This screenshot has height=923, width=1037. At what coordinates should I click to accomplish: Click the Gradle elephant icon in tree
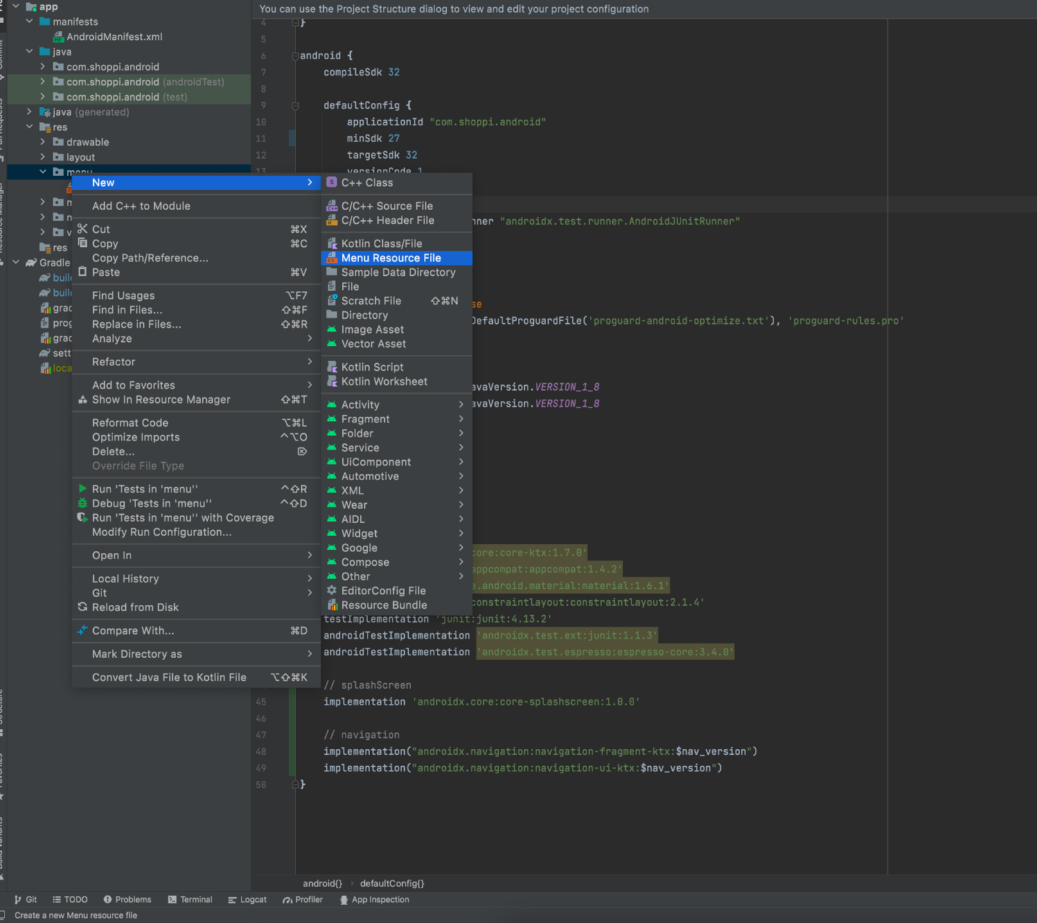click(x=31, y=262)
